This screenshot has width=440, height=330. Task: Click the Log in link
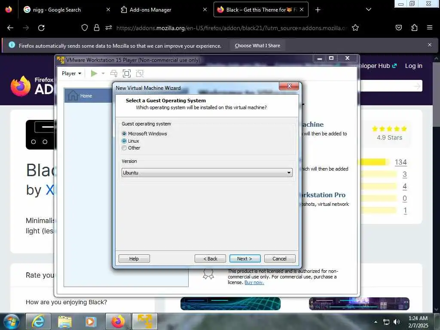[413, 66]
